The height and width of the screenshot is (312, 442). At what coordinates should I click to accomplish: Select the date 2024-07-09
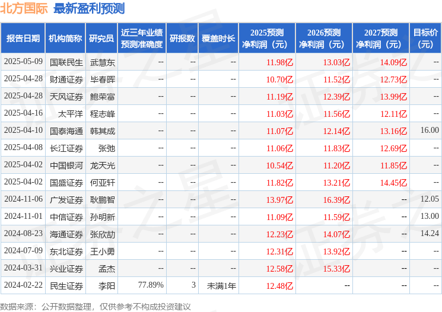tap(23, 250)
